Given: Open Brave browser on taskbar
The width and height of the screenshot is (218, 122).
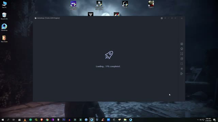Looking at the screenshot, I should [42, 120].
